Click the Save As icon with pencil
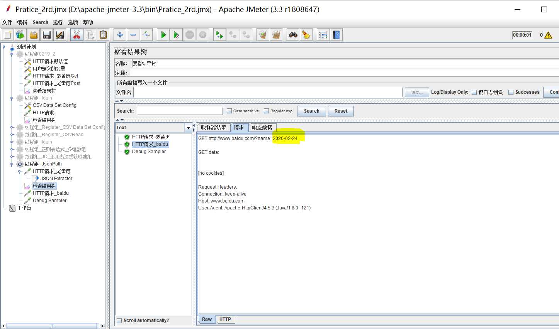Viewport: 559px width, 329px height. coord(60,35)
